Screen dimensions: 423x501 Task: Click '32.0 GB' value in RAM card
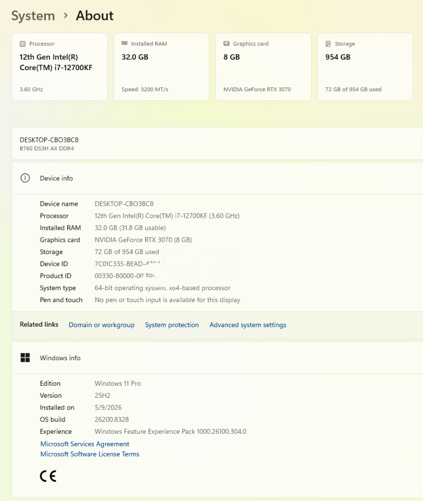(134, 57)
